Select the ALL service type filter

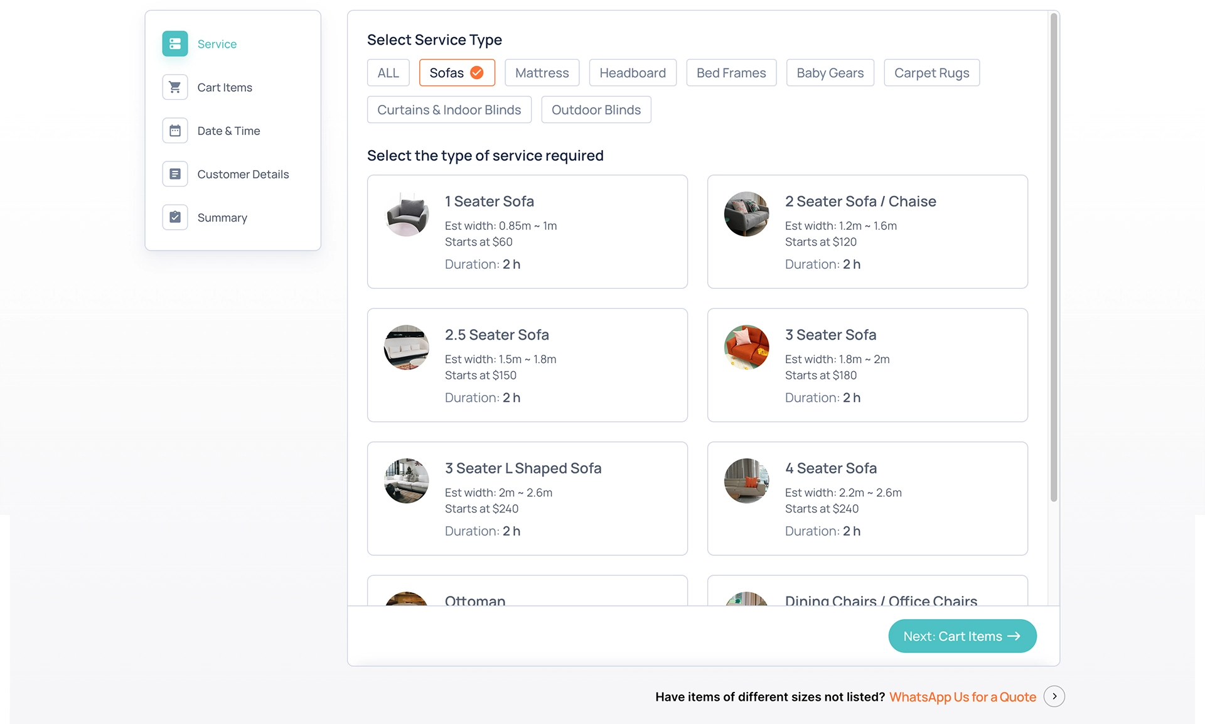click(x=388, y=73)
